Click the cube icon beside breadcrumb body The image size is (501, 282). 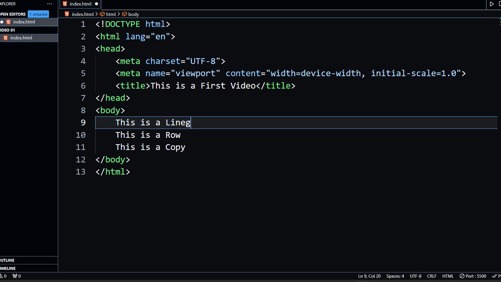pyautogui.click(x=124, y=14)
